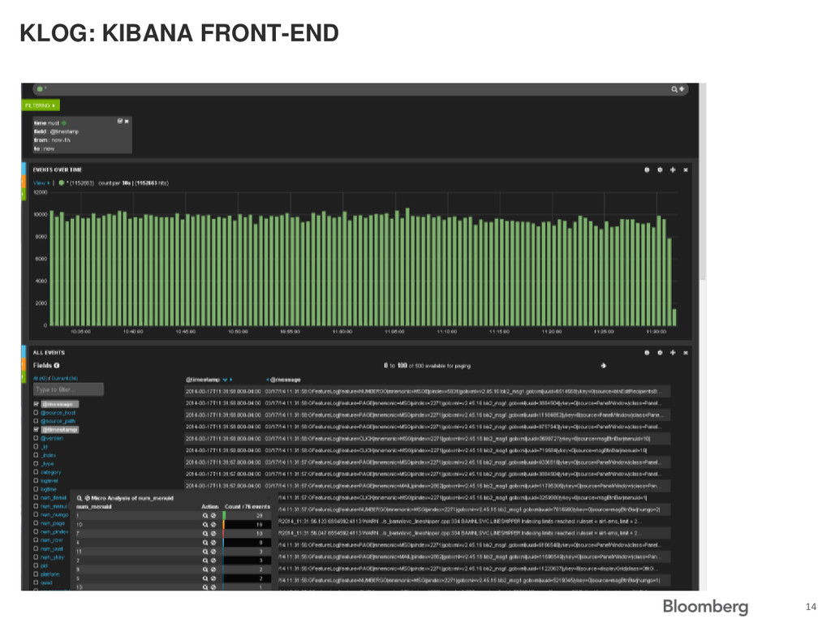Collapse the FILTERING panel toggle
Screen dimensions: 831x623
pos(41,105)
